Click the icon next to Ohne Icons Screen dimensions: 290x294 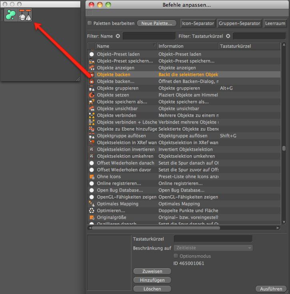[x=91, y=176]
